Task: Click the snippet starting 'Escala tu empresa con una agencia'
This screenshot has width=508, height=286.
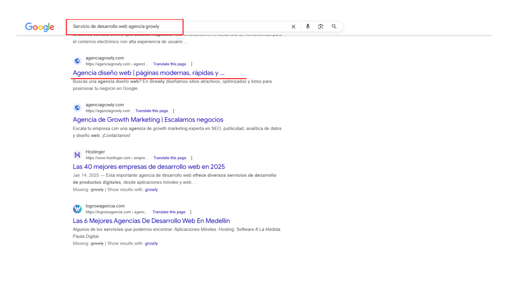Action: [177, 132]
